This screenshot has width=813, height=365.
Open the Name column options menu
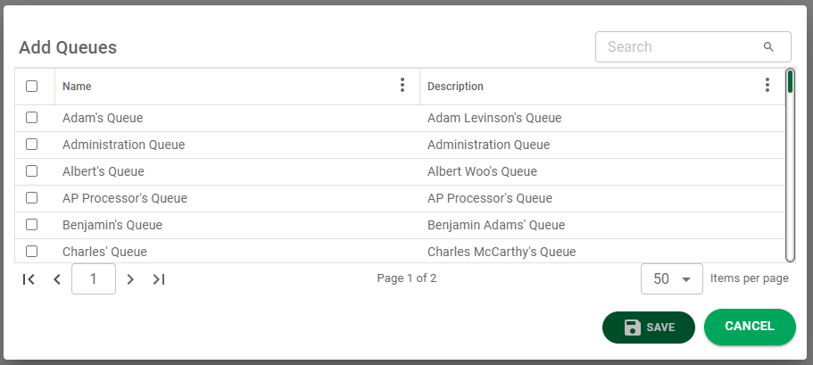click(402, 85)
